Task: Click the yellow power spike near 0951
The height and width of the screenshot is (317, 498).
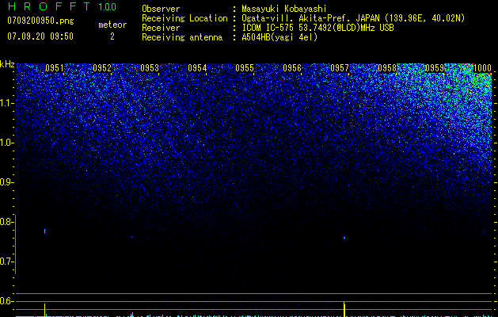Action: pyautogui.click(x=45, y=310)
